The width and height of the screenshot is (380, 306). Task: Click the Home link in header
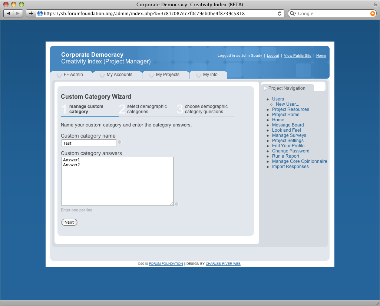click(x=321, y=56)
